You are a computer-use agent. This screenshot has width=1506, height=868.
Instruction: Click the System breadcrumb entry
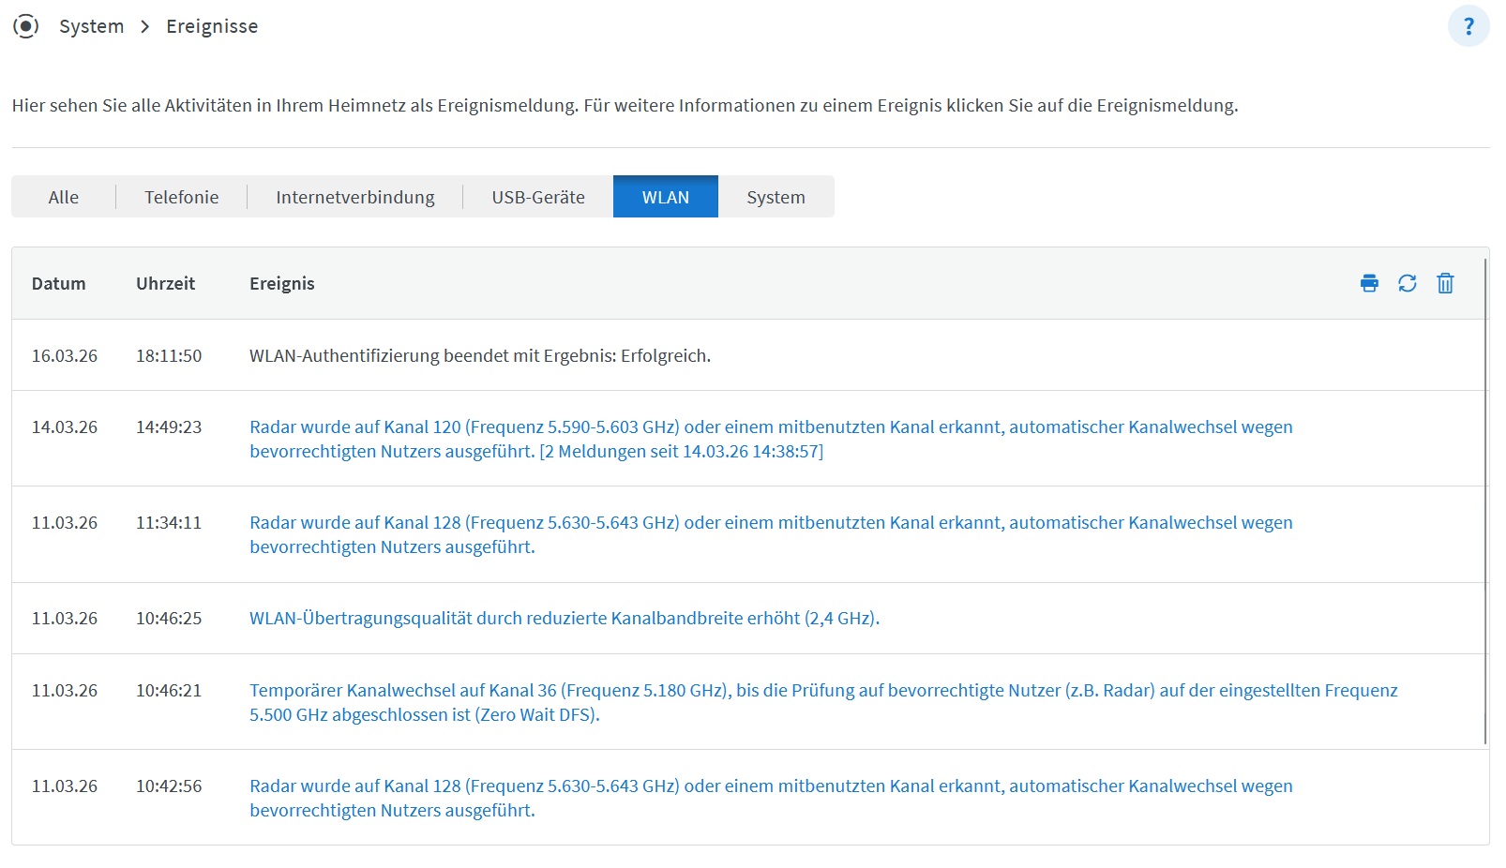[x=91, y=25]
